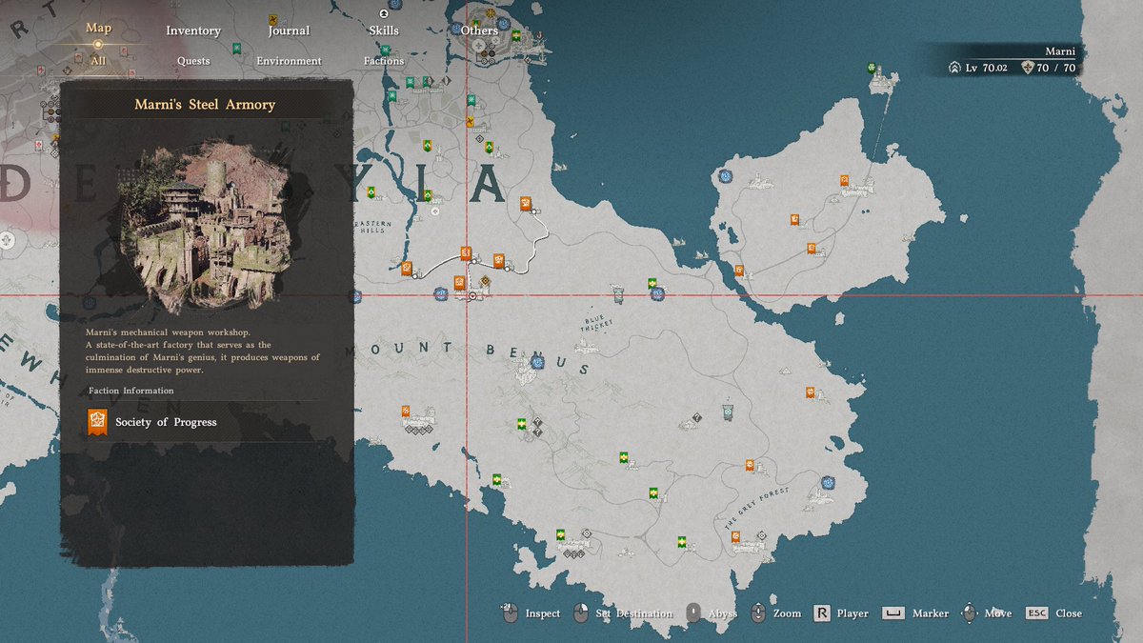Click the Society of Progress faction emblem

tap(97, 422)
